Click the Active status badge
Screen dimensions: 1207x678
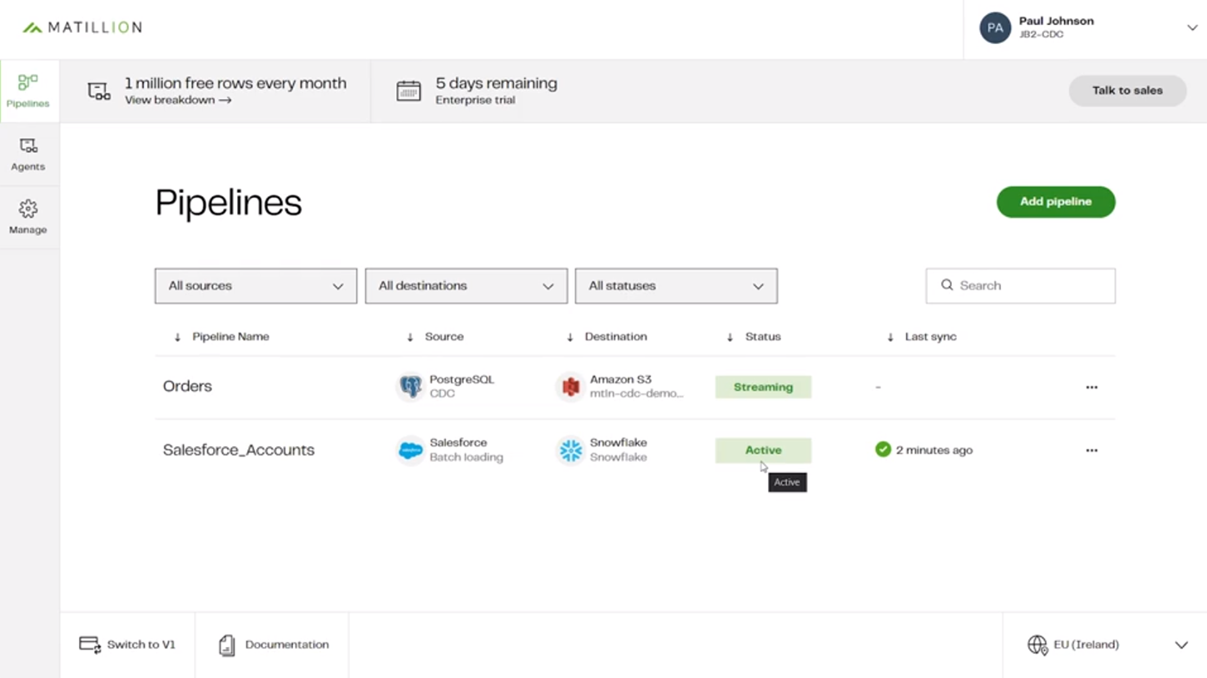pos(763,450)
